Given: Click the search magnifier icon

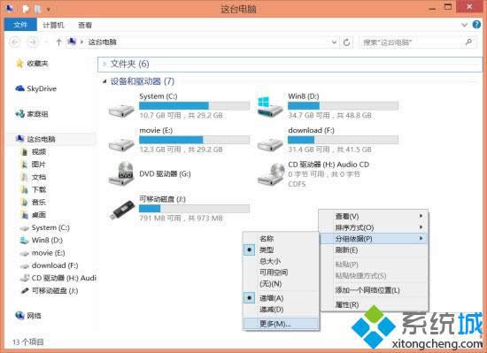Looking at the screenshot, I should tap(469, 42).
